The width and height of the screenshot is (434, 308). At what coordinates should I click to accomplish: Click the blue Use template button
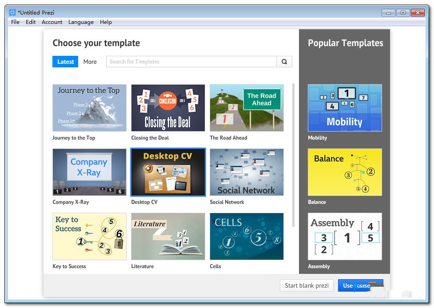361,285
